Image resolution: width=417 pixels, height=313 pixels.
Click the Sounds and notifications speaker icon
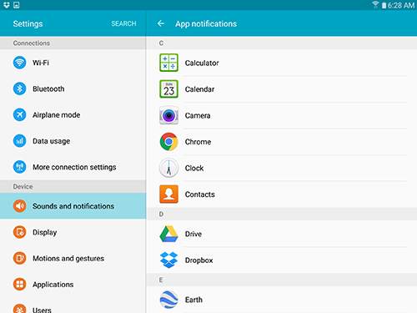[19, 206]
